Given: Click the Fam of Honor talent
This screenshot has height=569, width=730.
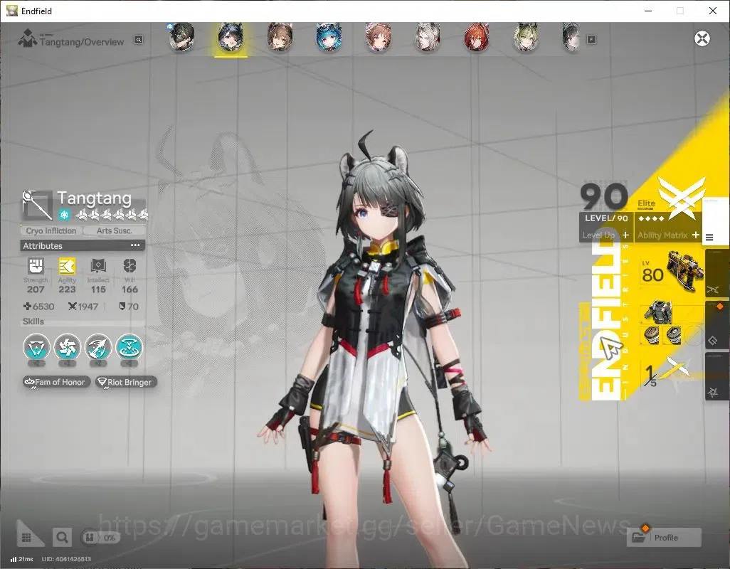Looking at the screenshot, I should tap(56, 382).
